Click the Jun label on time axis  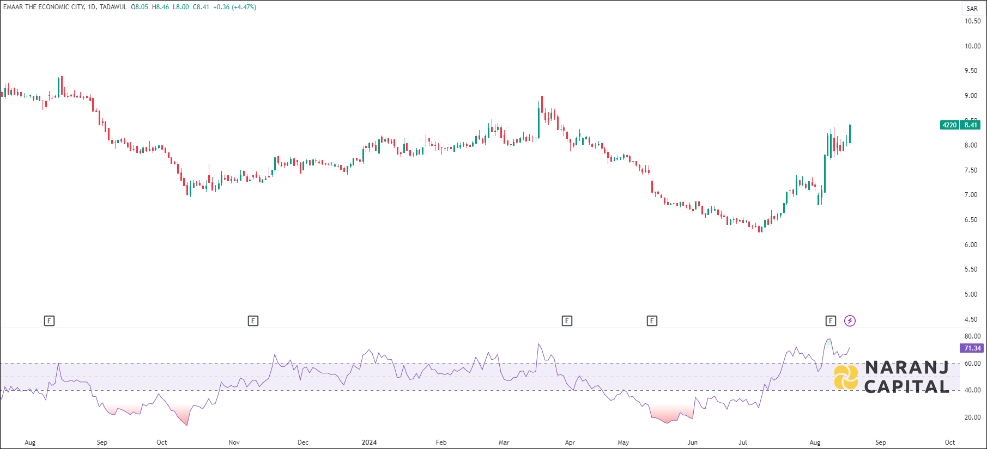tap(692, 442)
